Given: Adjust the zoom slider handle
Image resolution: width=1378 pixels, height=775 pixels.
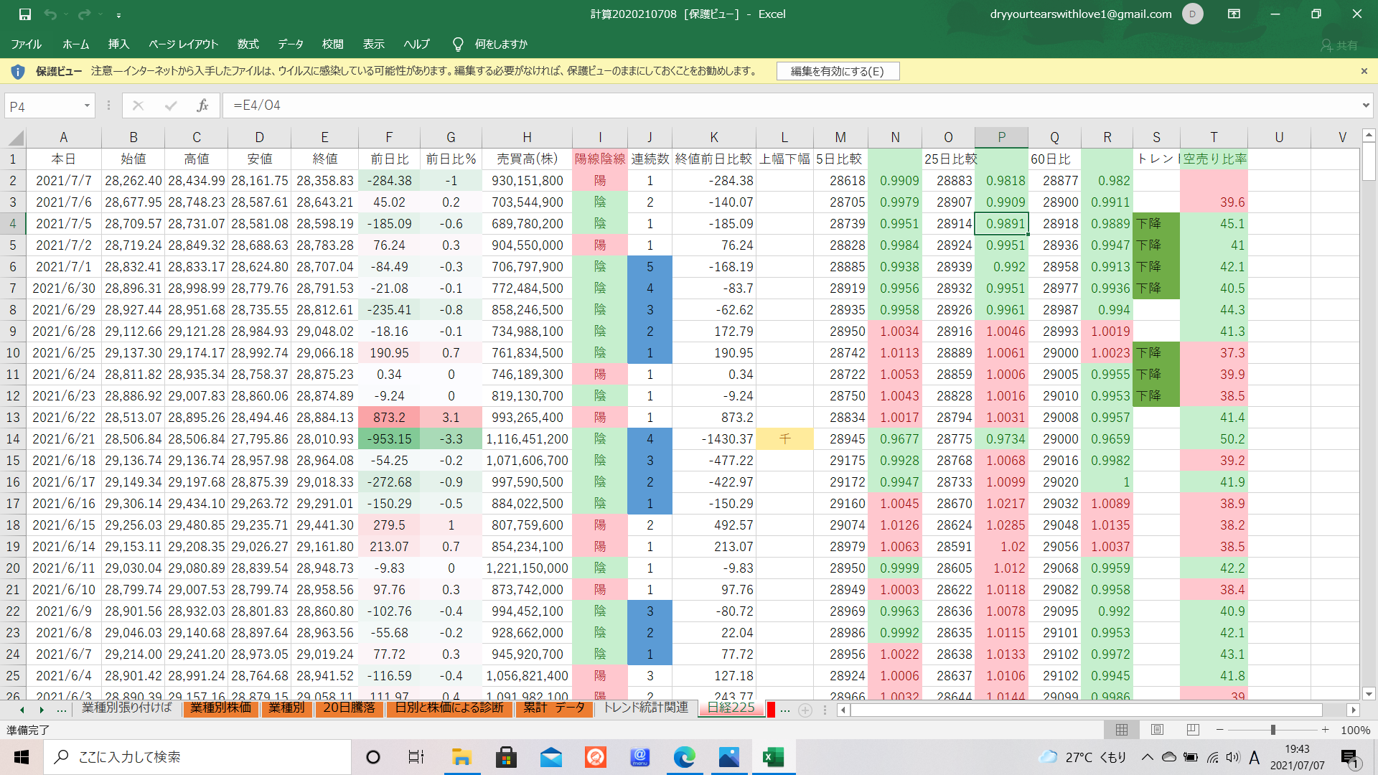Looking at the screenshot, I should pos(1272,730).
